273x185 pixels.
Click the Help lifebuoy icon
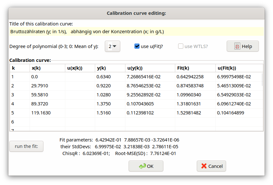point(237,46)
